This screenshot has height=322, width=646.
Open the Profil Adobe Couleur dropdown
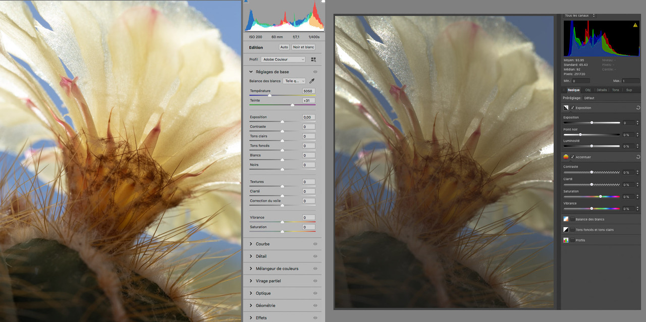(284, 60)
